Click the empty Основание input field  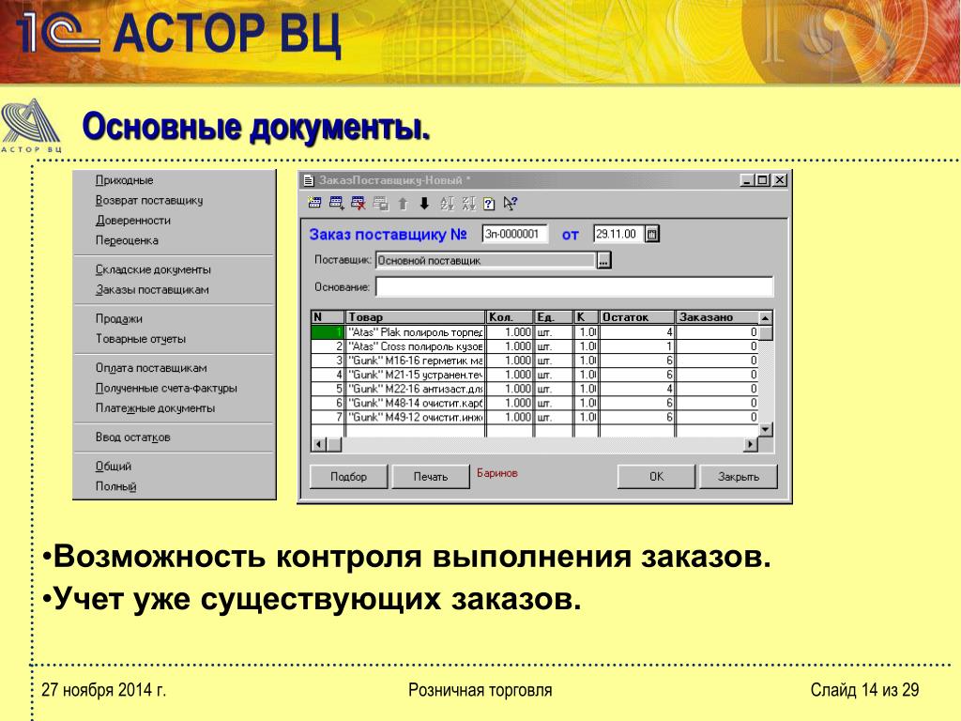[574, 287]
